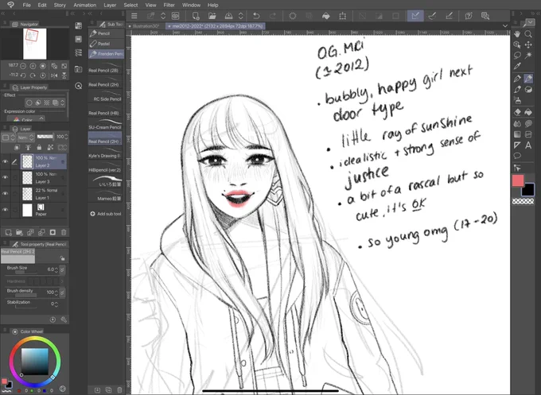Select the Auto select magic wand tool

coord(528,56)
